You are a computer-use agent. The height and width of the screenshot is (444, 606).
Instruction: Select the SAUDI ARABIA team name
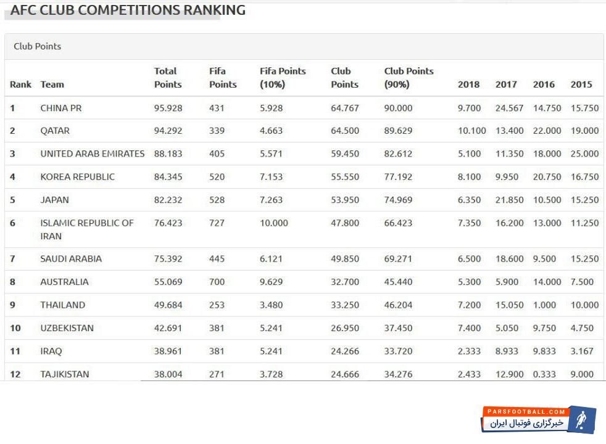[x=71, y=259]
